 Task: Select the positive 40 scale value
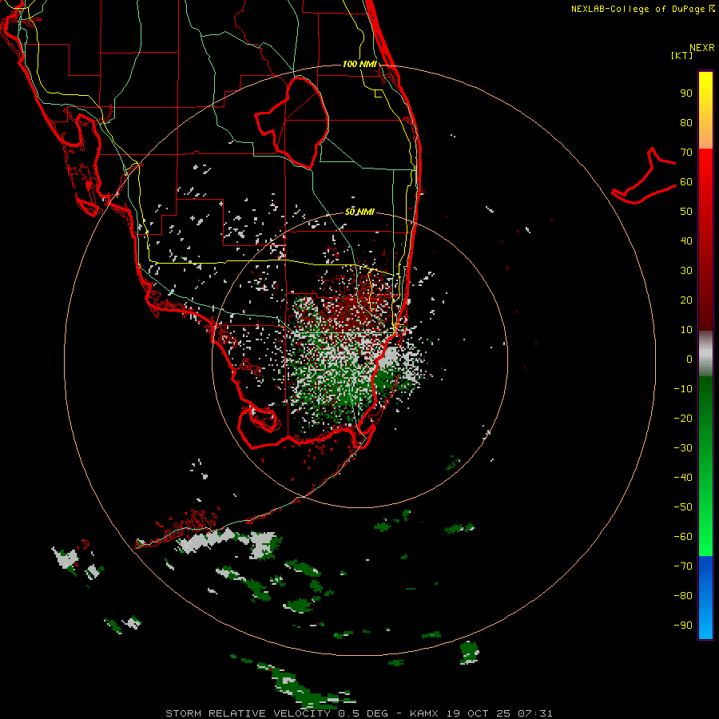coord(686,240)
